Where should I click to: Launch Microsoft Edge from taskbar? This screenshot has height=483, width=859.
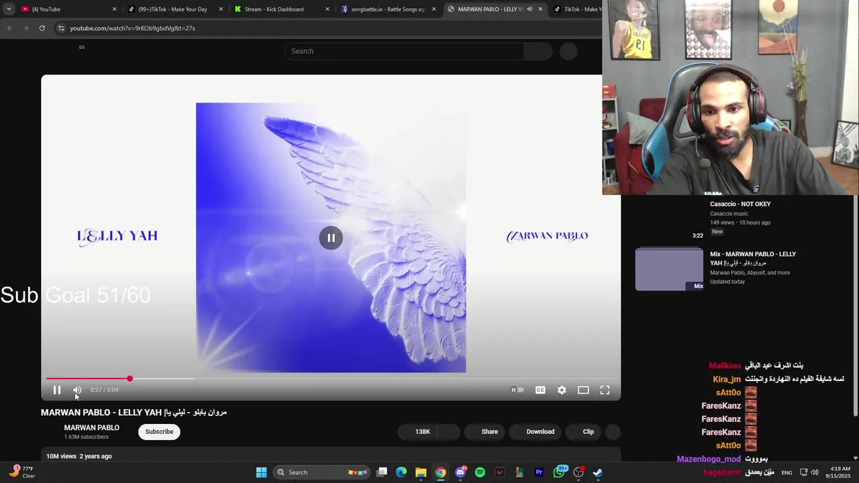click(x=401, y=472)
